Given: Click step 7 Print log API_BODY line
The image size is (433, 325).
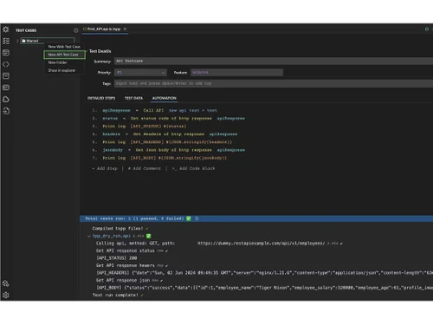Looking at the screenshot, I should coord(159,158).
